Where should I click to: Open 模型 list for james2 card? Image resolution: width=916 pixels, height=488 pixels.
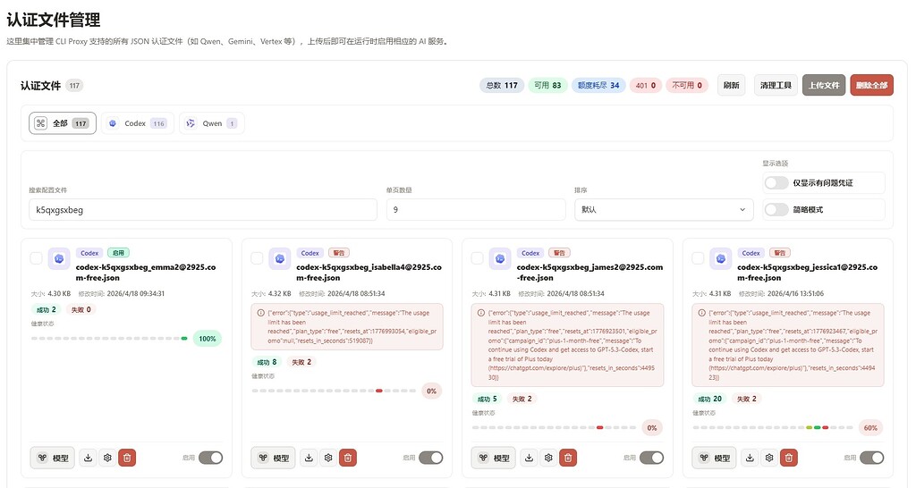[494, 458]
